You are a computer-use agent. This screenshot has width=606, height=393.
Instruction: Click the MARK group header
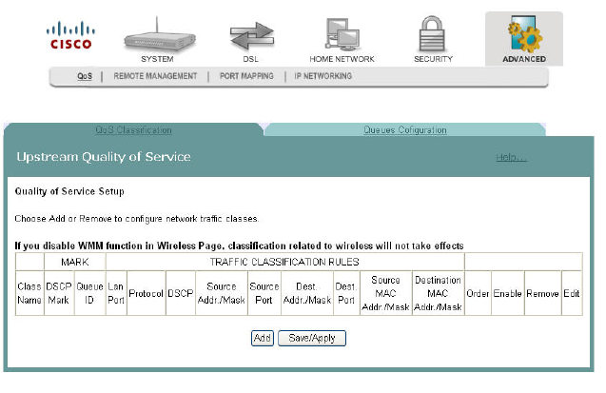pos(75,262)
